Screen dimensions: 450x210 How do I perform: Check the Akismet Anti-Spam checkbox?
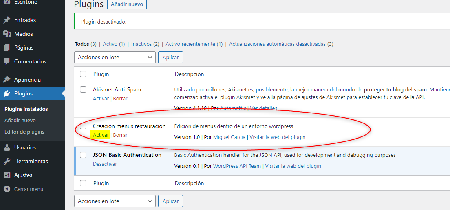pyautogui.click(x=83, y=89)
